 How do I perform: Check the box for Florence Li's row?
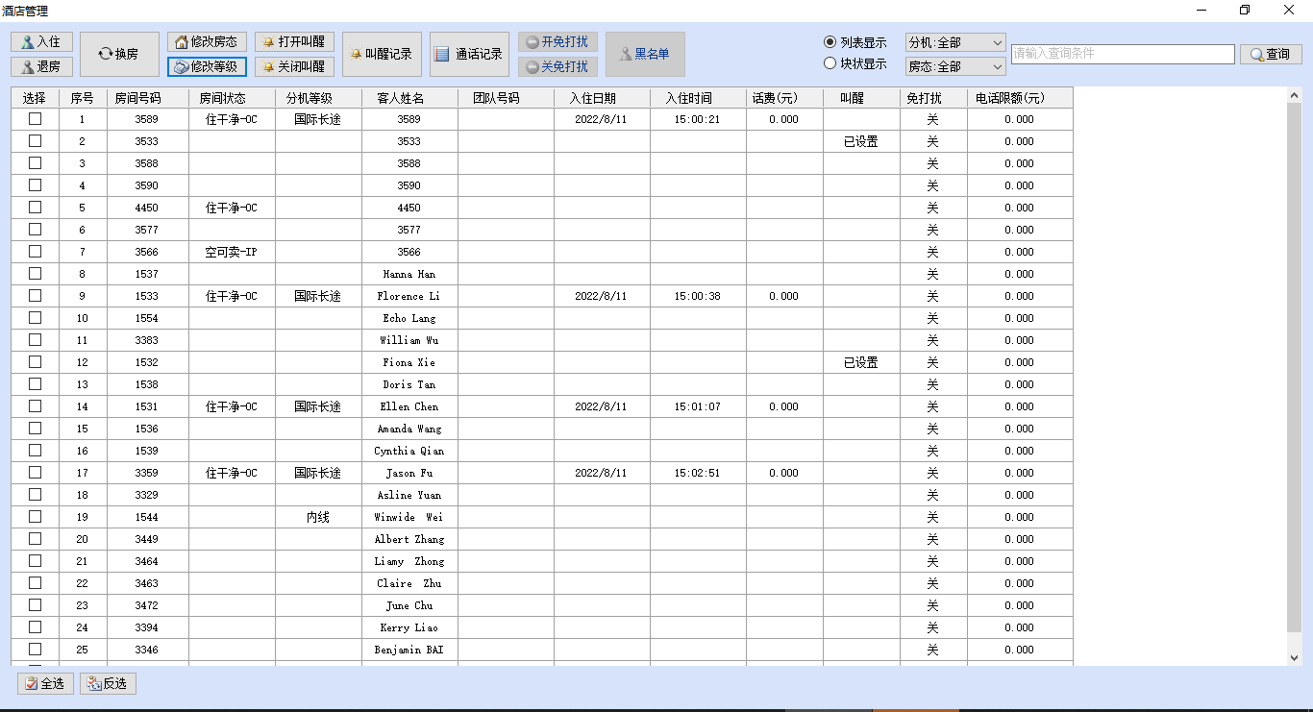[x=36, y=296]
